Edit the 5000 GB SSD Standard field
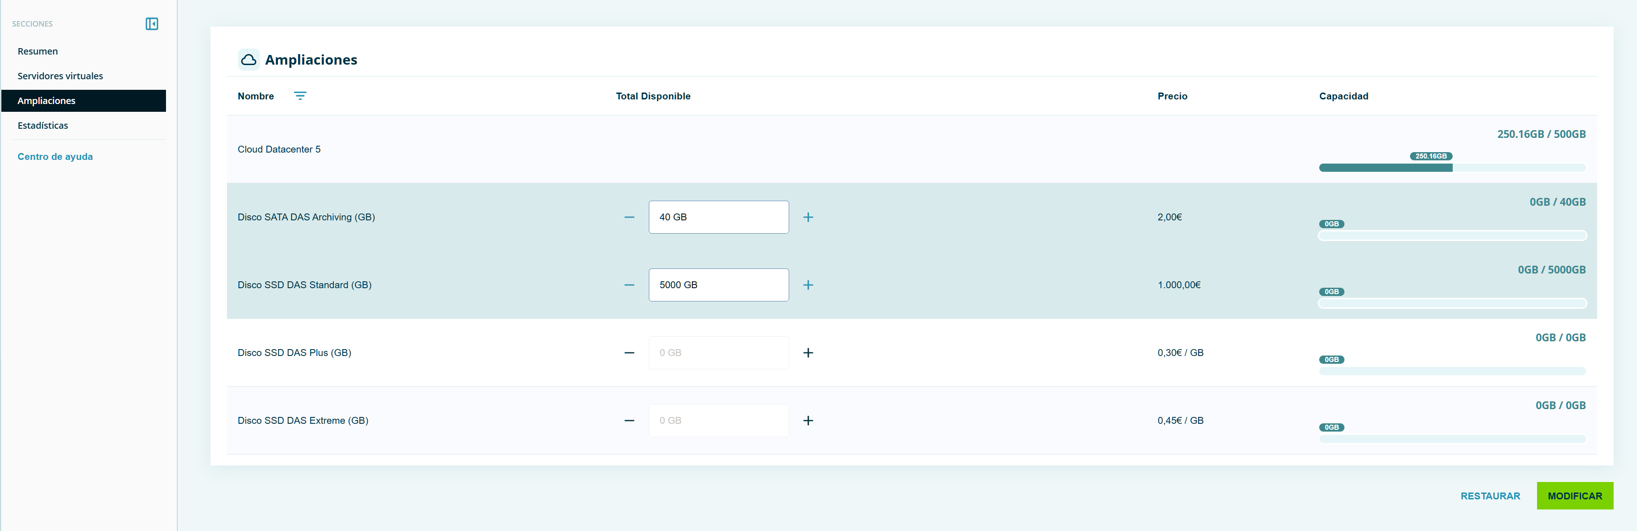Viewport: 1637px width, 531px height. [x=719, y=285]
